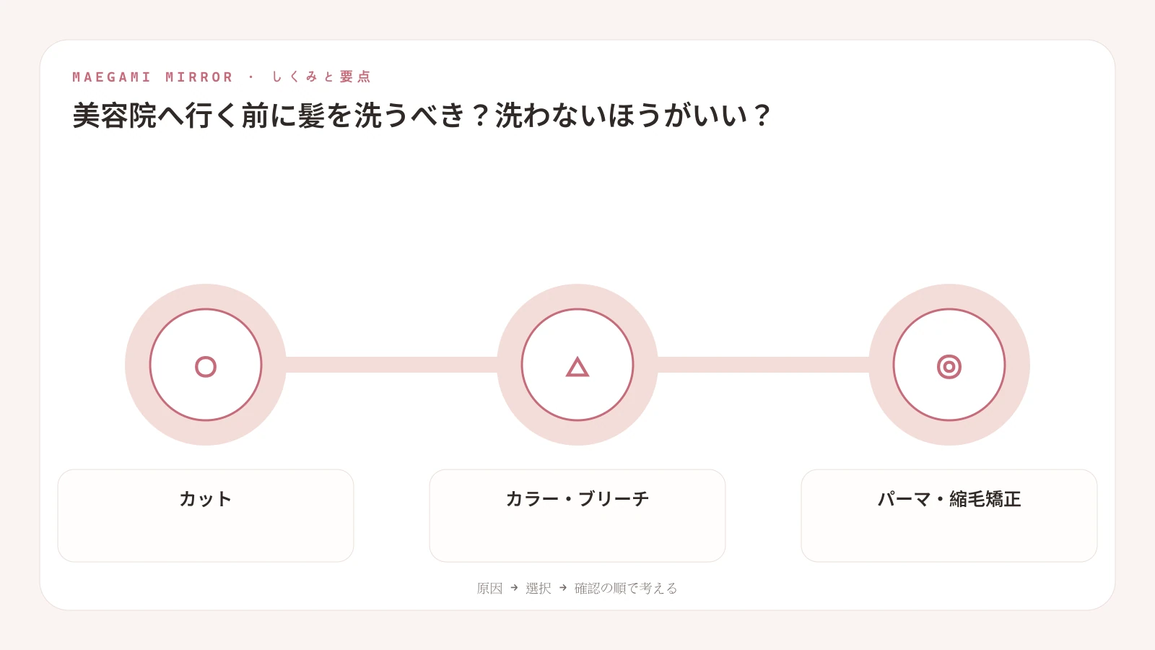
Task: Select the パーマ・縮毛矯正 card
Action: (x=949, y=516)
